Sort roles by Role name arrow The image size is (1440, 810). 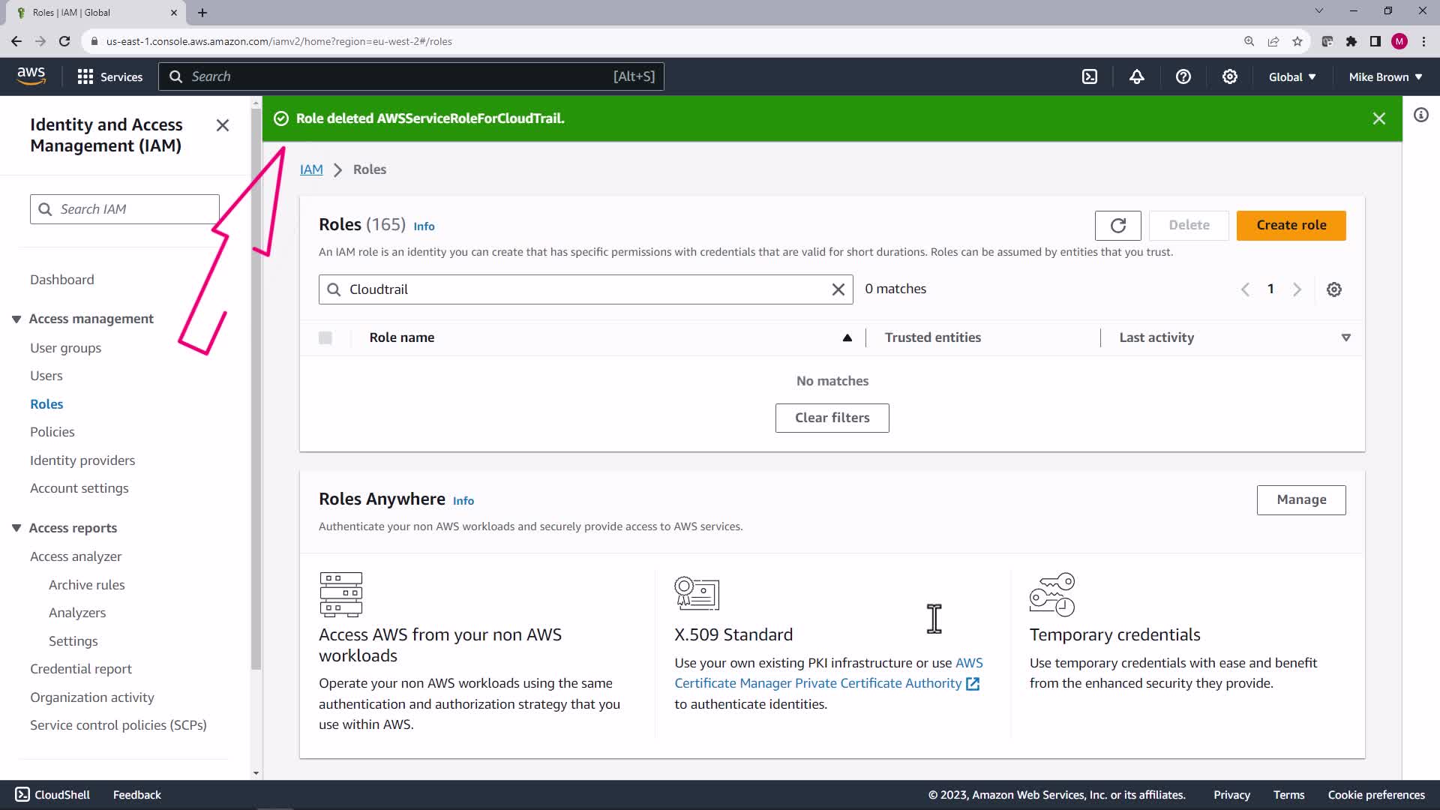[847, 338]
